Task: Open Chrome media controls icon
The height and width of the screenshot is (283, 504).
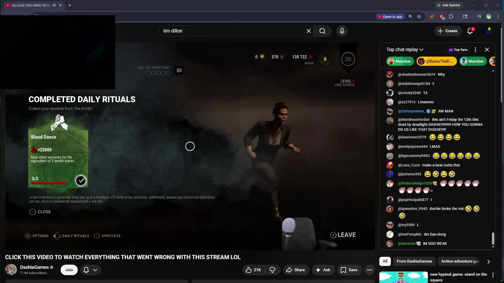Action: tap(479, 17)
